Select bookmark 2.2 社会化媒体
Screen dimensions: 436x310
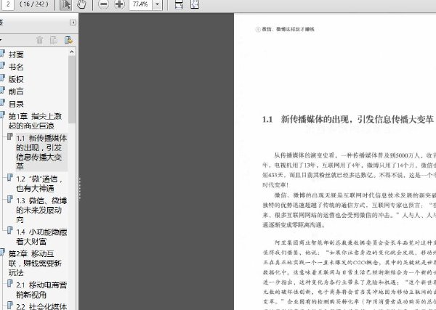(x=41, y=306)
